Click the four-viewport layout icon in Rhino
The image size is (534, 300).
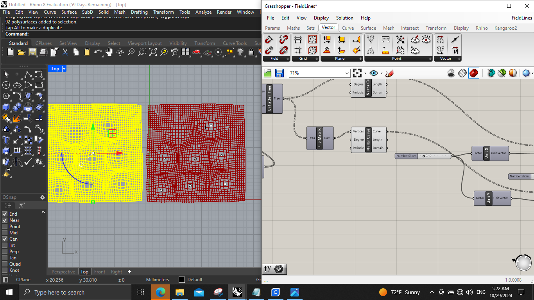pos(186,52)
